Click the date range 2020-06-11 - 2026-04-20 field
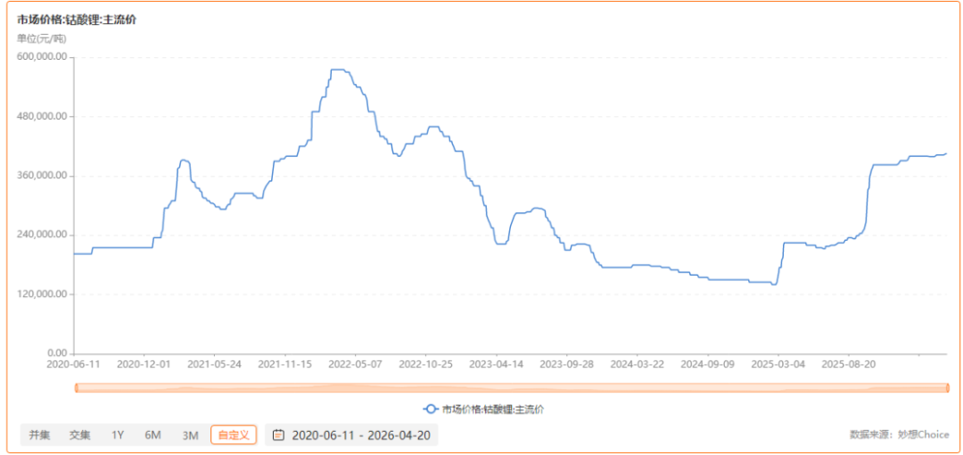The width and height of the screenshot is (963, 455). (x=351, y=435)
